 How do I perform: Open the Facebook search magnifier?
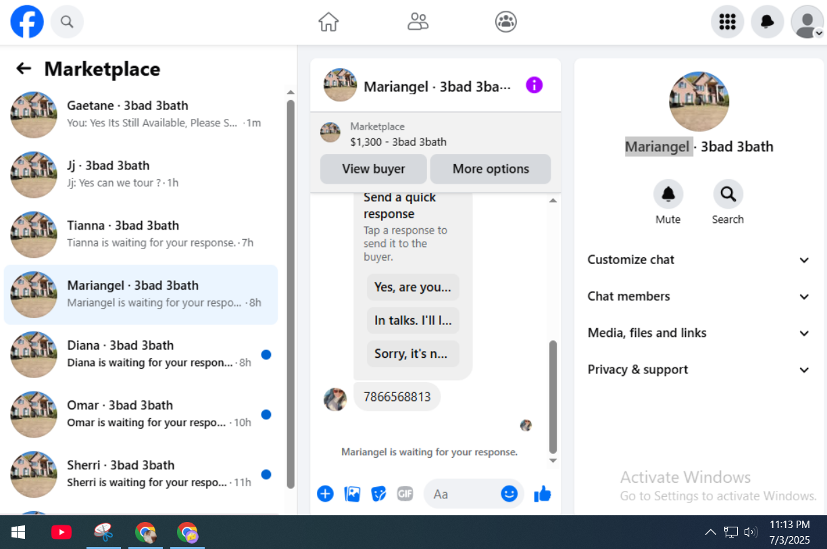pos(67,22)
